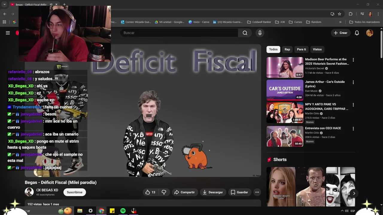Open options for Madison Beer video

(x=353, y=60)
